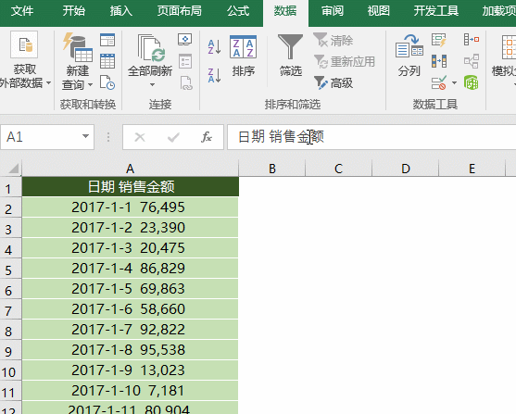Click cell containing 2017-1-6 58,660

click(131, 309)
